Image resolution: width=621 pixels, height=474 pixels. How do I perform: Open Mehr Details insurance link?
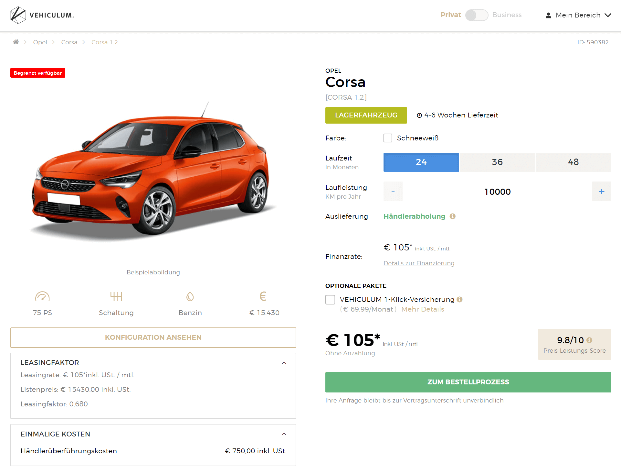(423, 309)
